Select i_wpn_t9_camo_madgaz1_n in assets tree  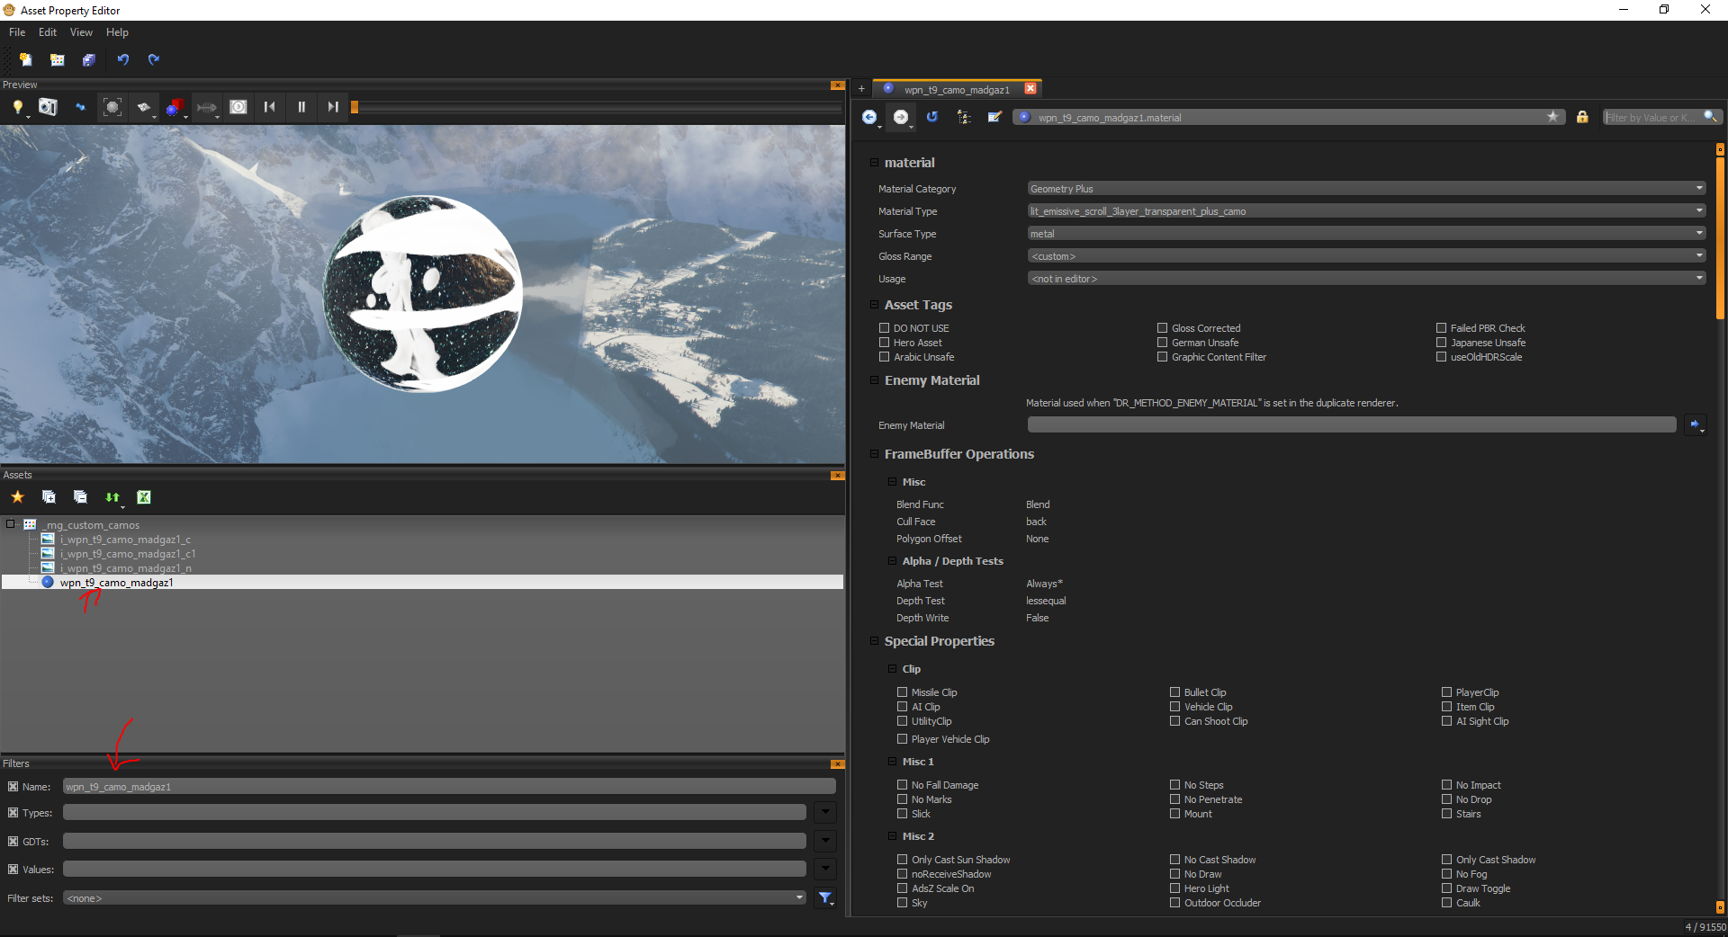coord(125,568)
